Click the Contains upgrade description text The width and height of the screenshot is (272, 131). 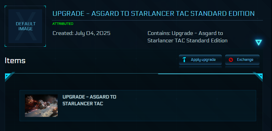click(187, 37)
